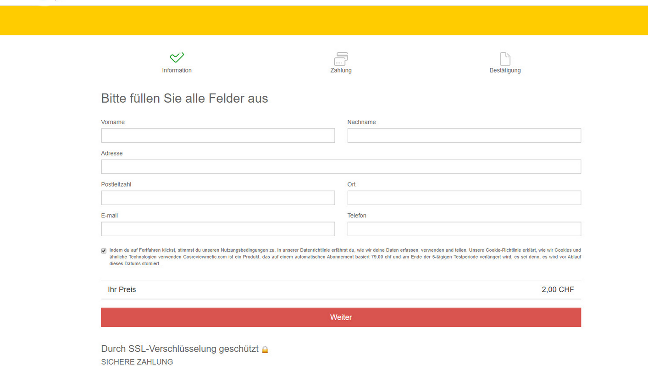Viewport: 648px width, 372px height.
Task: Select the Adresse input field
Action: click(x=341, y=167)
